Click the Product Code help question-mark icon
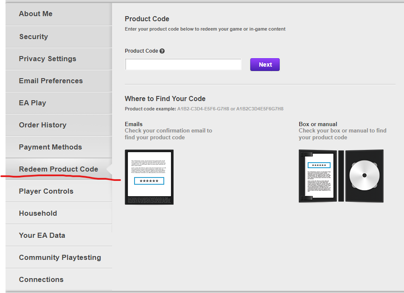 [x=162, y=51]
